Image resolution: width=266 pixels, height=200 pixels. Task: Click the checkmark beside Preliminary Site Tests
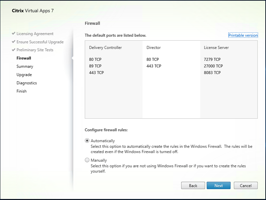14,50
